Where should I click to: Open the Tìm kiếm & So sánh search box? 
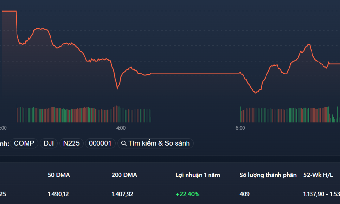point(155,143)
